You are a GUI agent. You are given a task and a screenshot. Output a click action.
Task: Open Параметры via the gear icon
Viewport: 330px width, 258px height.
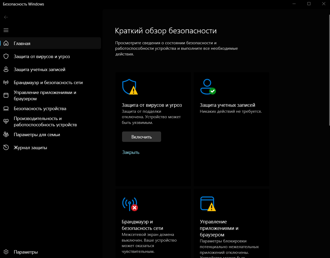pyautogui.click(x=6, y=252)
